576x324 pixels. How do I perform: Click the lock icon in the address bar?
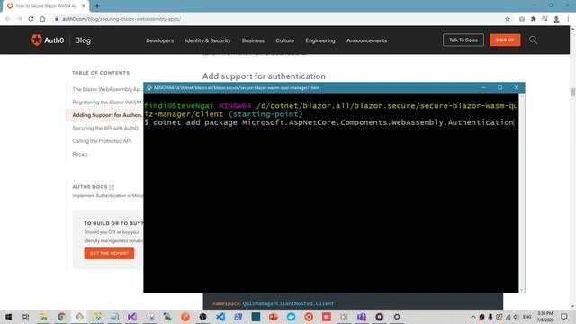tap(57, 19)
